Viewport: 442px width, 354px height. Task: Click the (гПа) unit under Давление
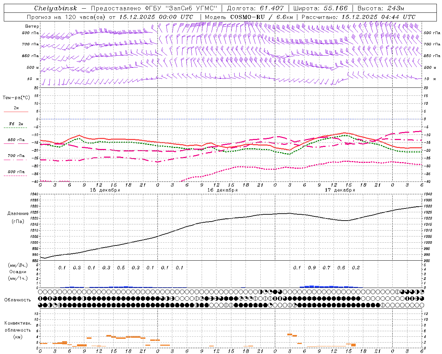tap(18, 221)
